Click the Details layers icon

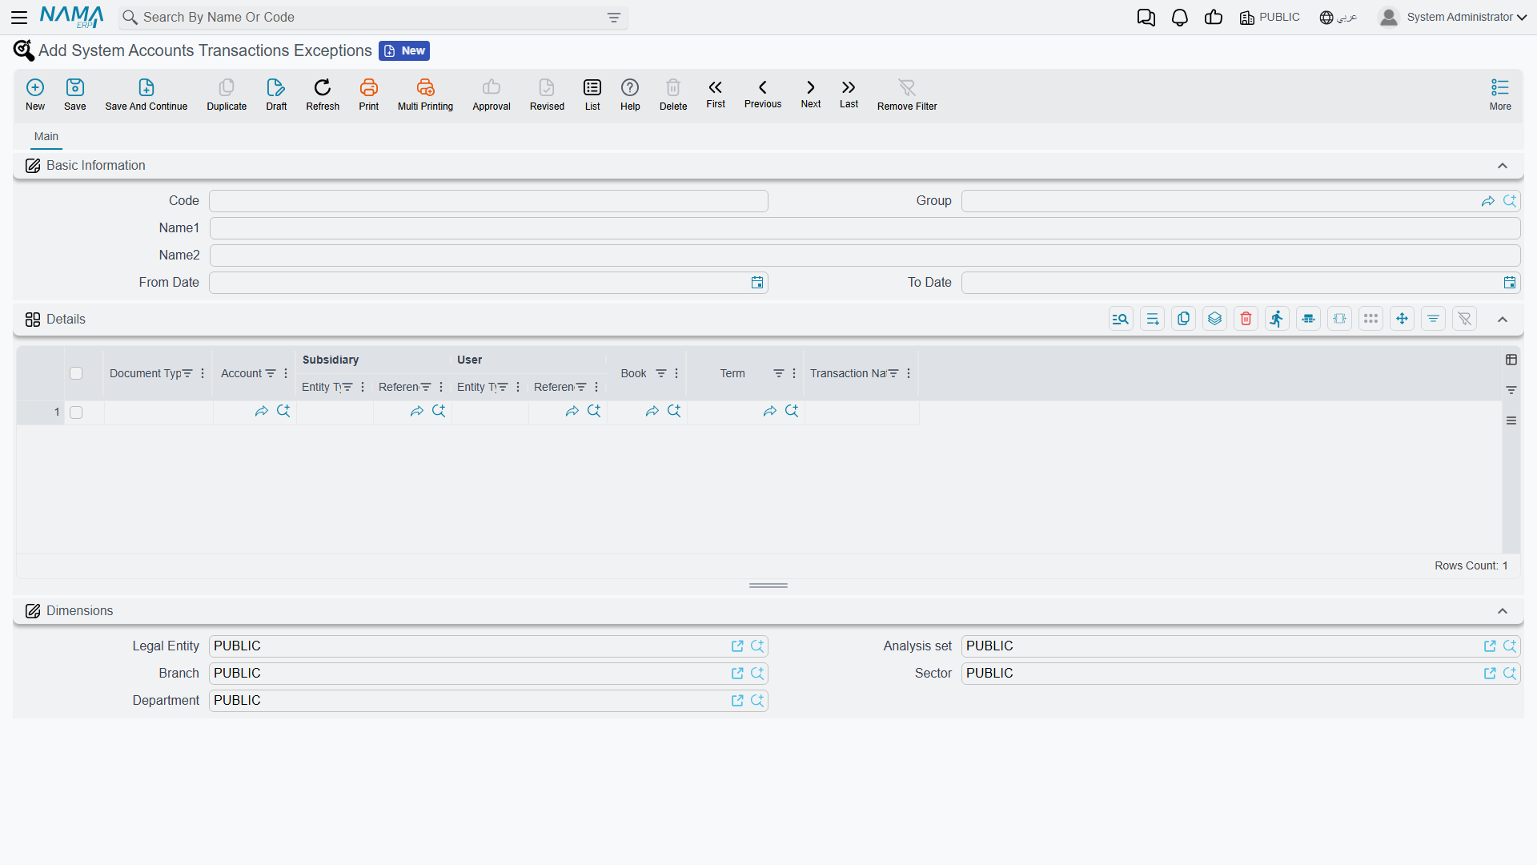coord(1214,319)
